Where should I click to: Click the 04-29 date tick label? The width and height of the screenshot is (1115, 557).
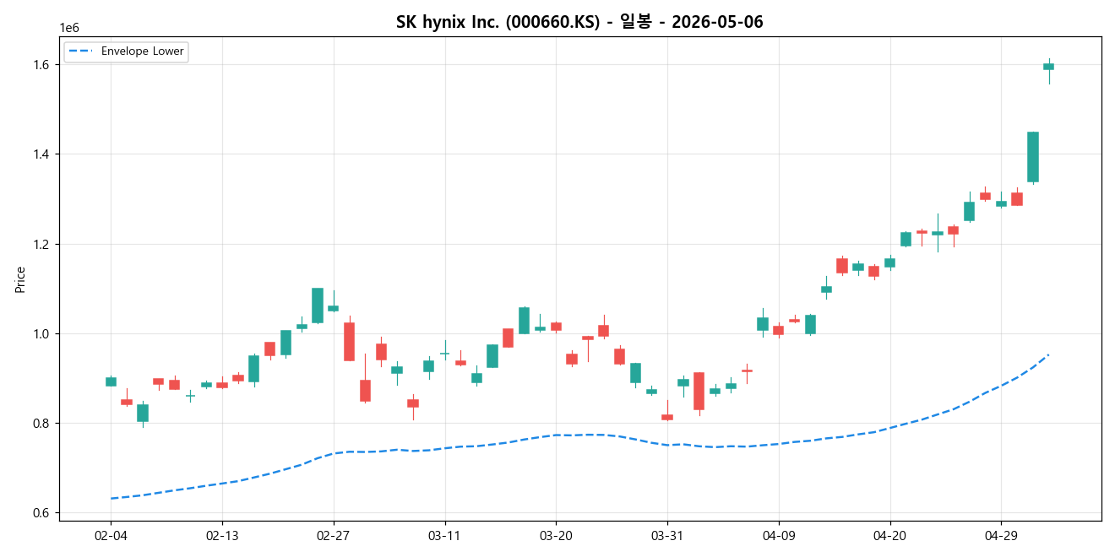tap(1001, 535)
